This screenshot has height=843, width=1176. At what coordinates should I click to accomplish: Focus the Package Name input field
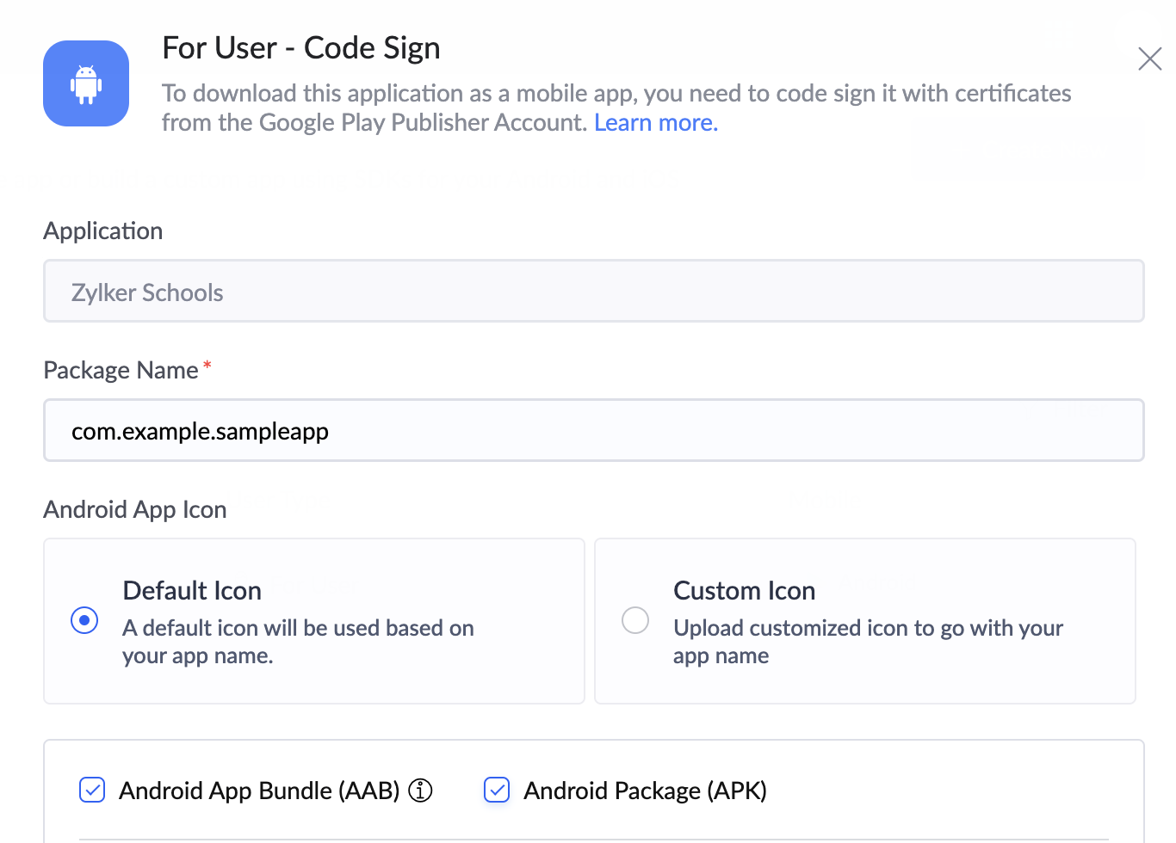point(593,431)
